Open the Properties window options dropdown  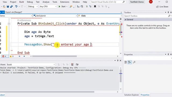pos(166,54)
